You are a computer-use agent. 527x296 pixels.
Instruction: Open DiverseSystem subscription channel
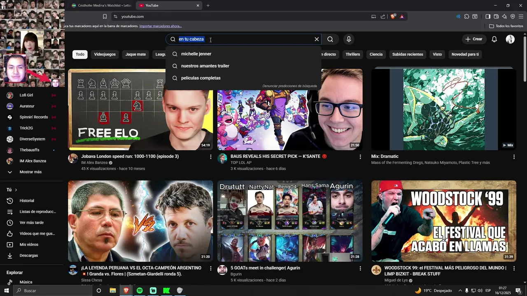32,139
